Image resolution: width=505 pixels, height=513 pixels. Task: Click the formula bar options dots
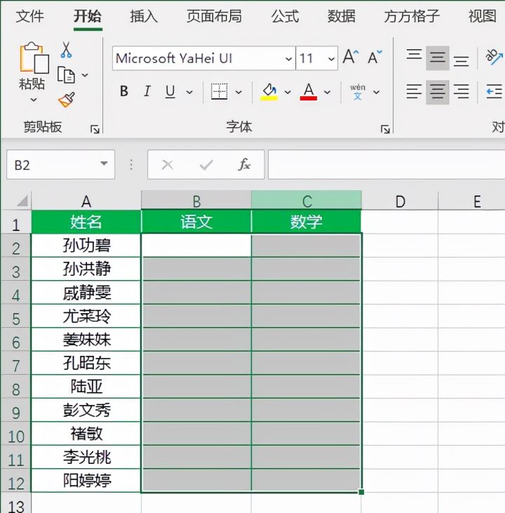(131, 164)
